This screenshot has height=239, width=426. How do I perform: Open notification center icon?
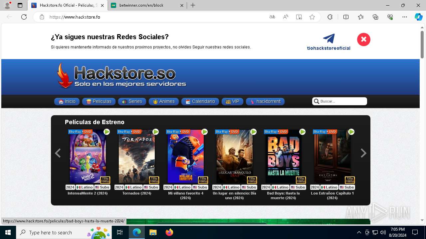(x=415, y=232)
